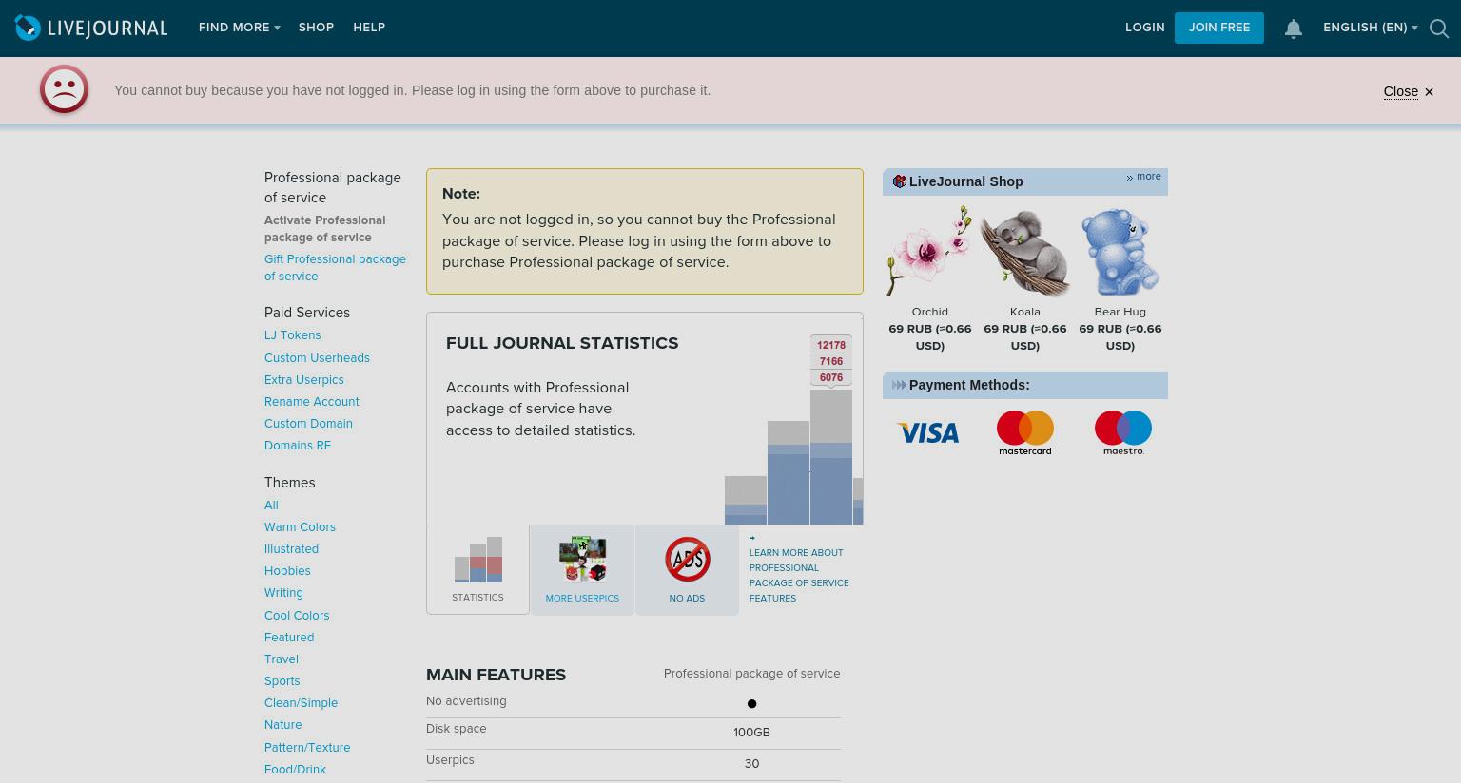The width and height of the screenshot is (1461, 783).
Task: Open the LJ Tokens link
Action: pyautogui.click(x=293, y=335)
